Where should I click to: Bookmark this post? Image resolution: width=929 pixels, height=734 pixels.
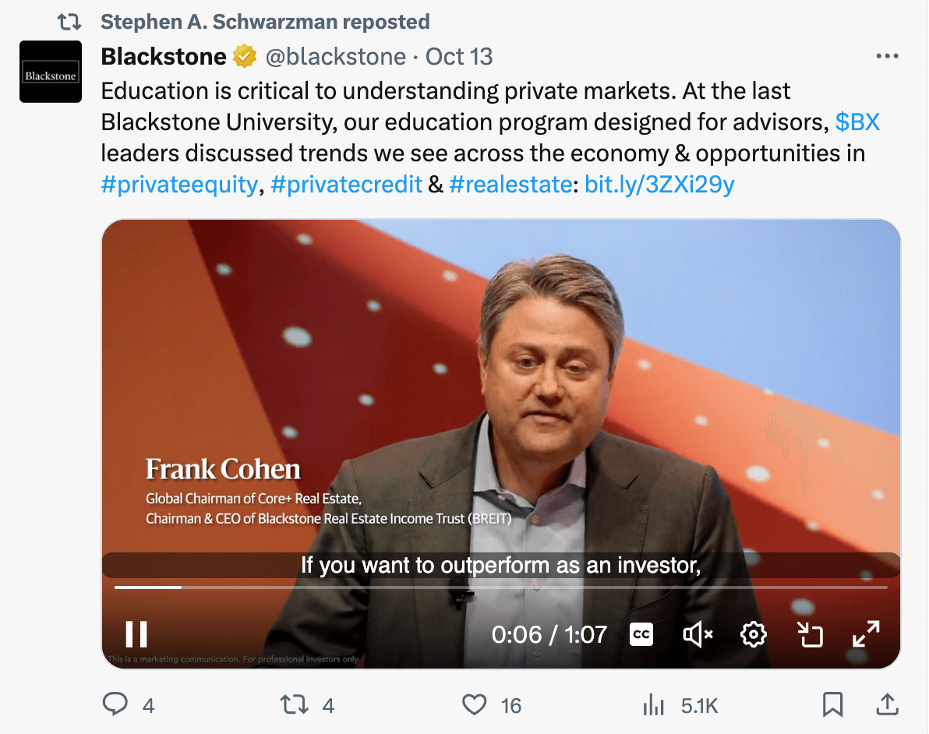pyautogui.click(x=832, y=705)
